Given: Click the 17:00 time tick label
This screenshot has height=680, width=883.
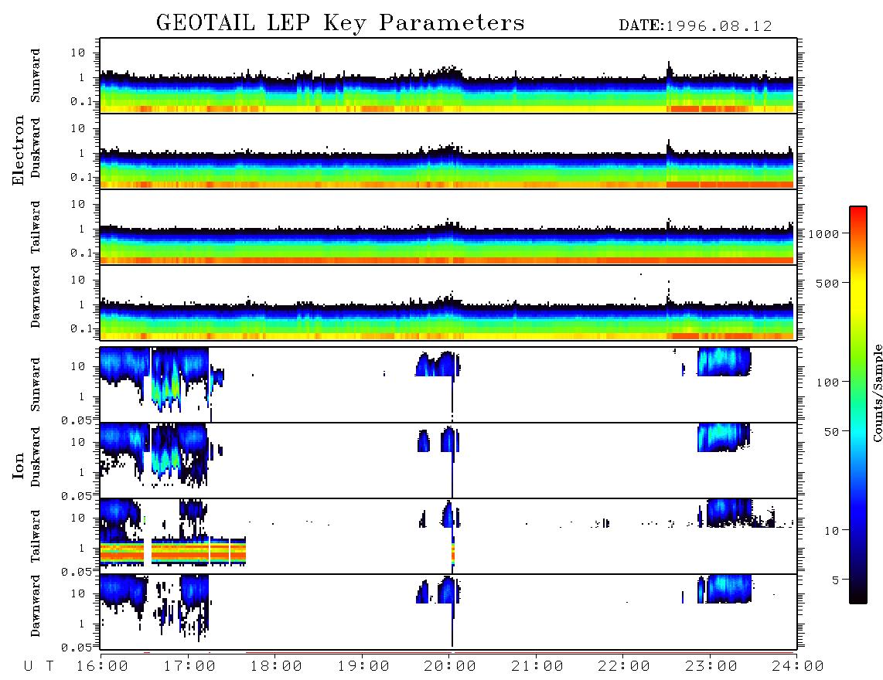Looking at the screenshot, I should (x=189, y=667).
